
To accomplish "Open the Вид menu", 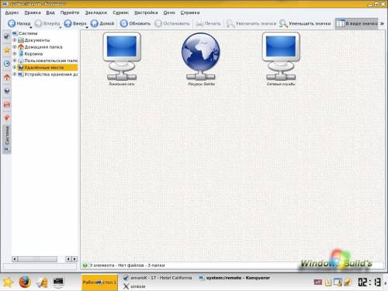I will pos(50,12).
